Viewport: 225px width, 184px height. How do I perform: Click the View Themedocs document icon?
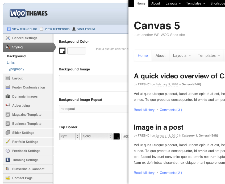[x=41, y=29]
